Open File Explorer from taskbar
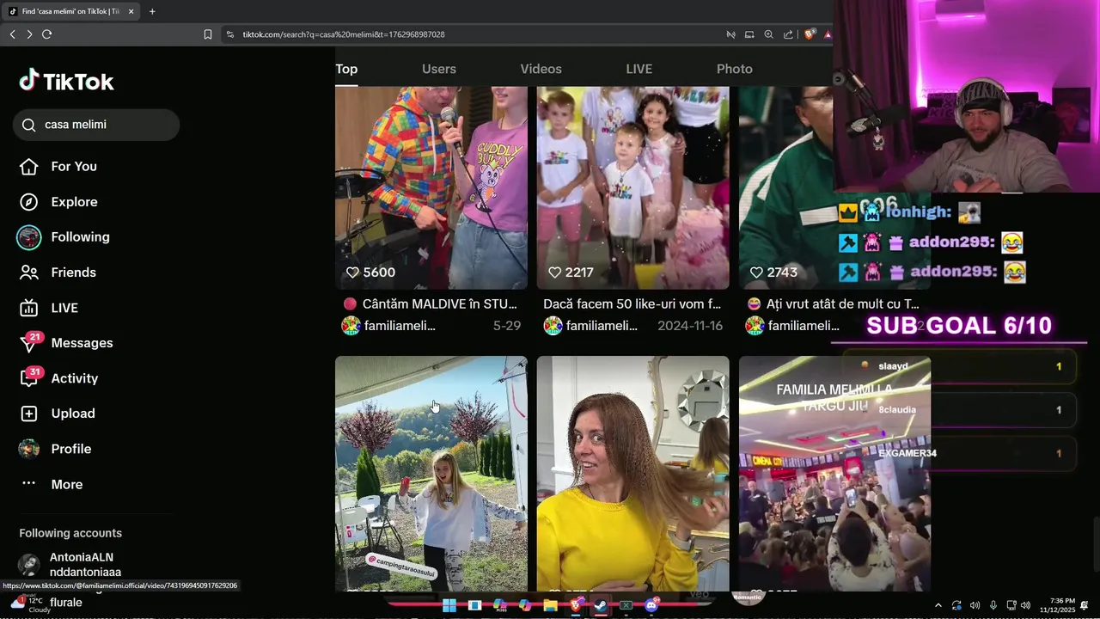 [x=550, y=605]
